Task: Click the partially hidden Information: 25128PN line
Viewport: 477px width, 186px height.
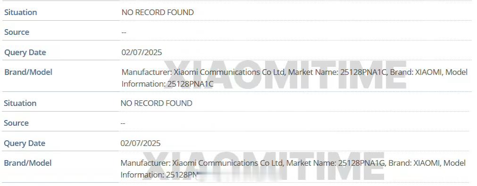Action: click(159, 175)
